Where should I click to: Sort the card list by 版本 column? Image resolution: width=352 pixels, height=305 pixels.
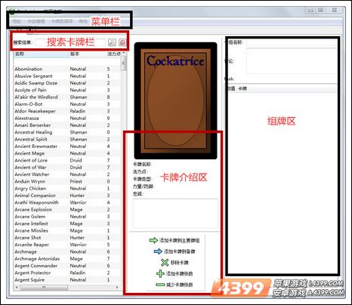tap(87, 54)
